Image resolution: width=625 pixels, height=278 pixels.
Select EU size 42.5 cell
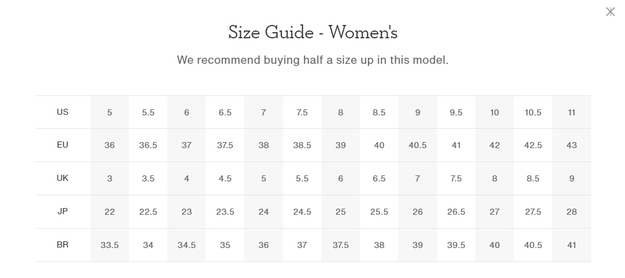(x=533, y=145)
